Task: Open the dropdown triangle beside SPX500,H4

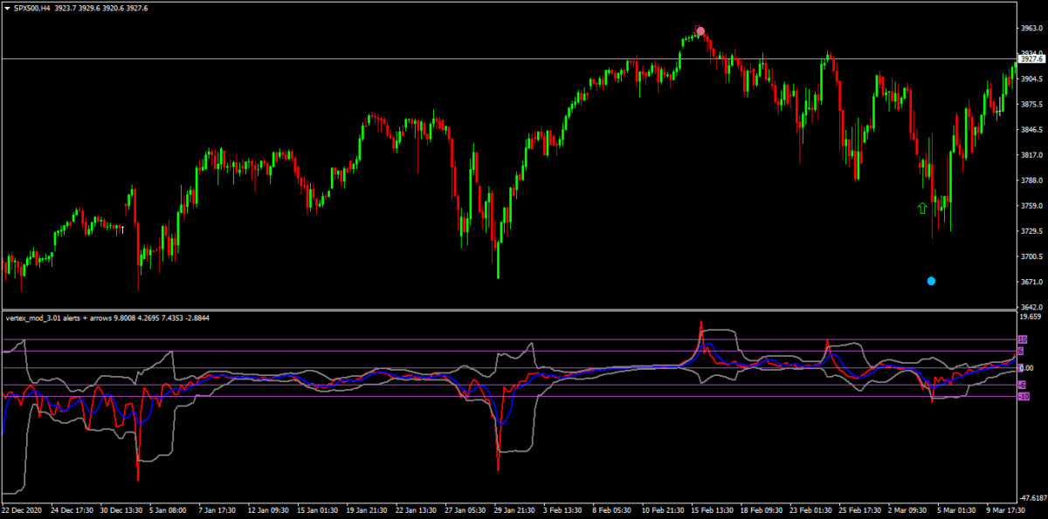Action: pyautogui.click(x=7, y=7)
